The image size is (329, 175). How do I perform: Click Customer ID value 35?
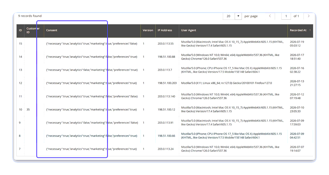tap(28, 110)
